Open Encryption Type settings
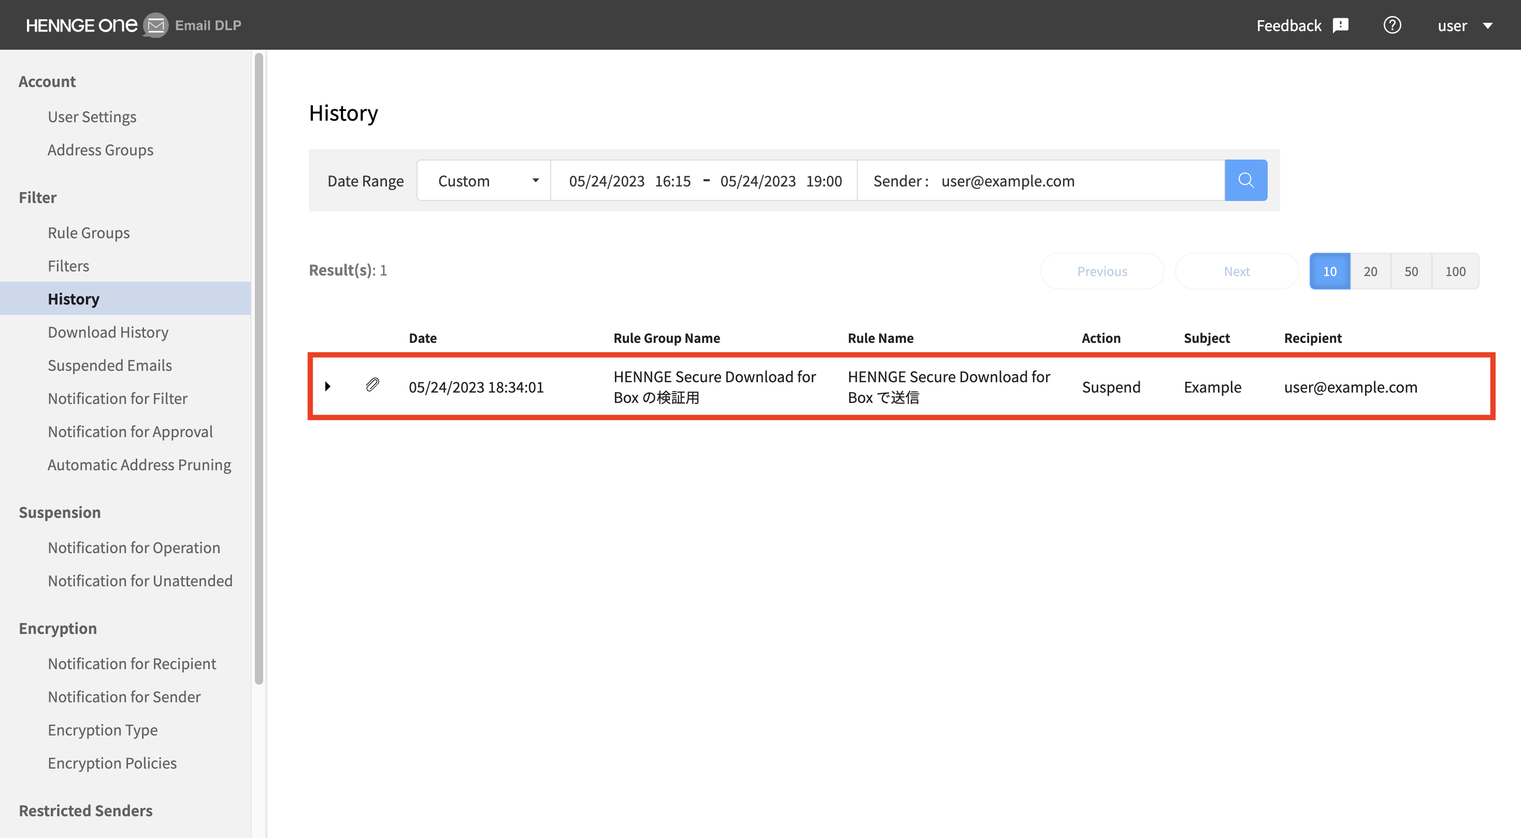The image size is (1521, 838). click(103, 730)
